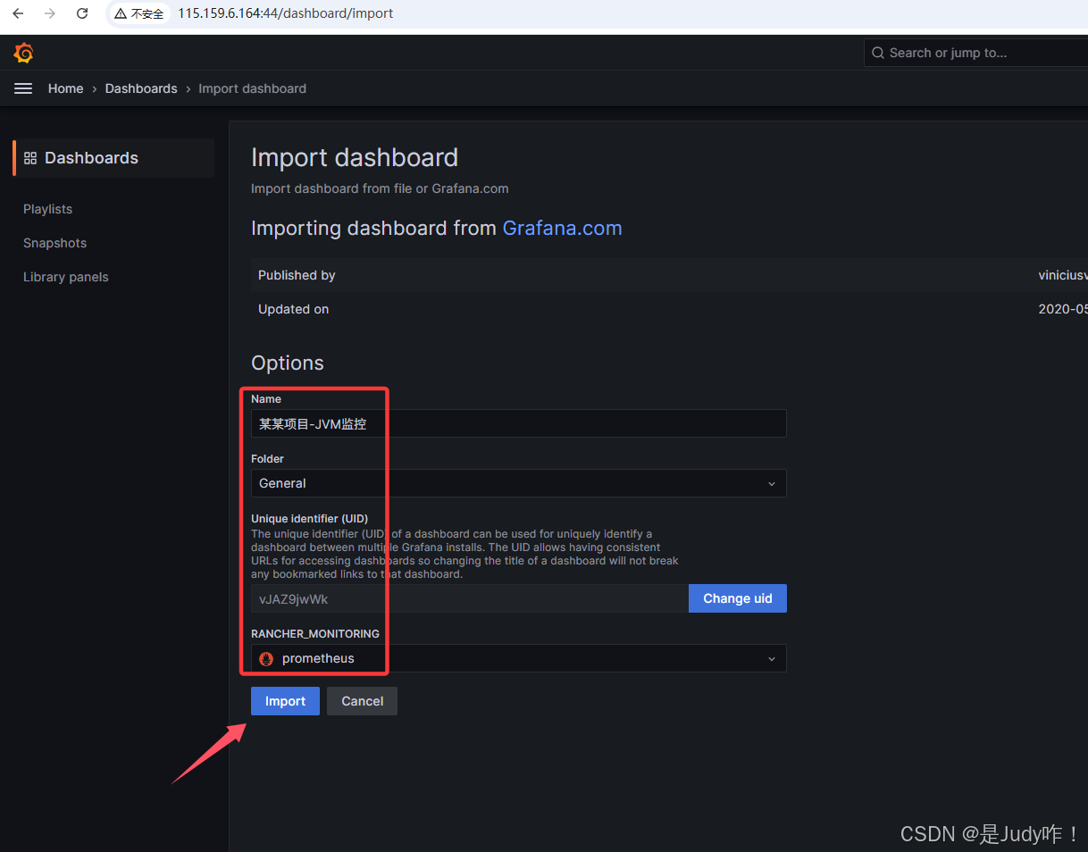This screenshot has height=852, width=1088.
Task: Go to Dashboards breadcrumb
Action: (x=141, y=88)
